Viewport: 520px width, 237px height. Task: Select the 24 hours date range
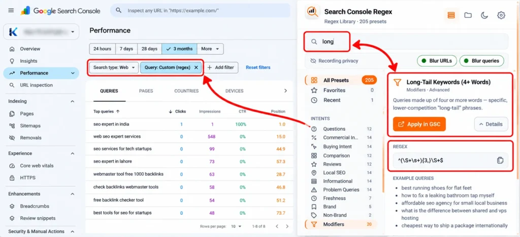coord(102,49)
